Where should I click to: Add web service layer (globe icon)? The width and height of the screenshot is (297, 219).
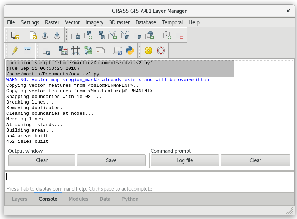click(150, 35)
